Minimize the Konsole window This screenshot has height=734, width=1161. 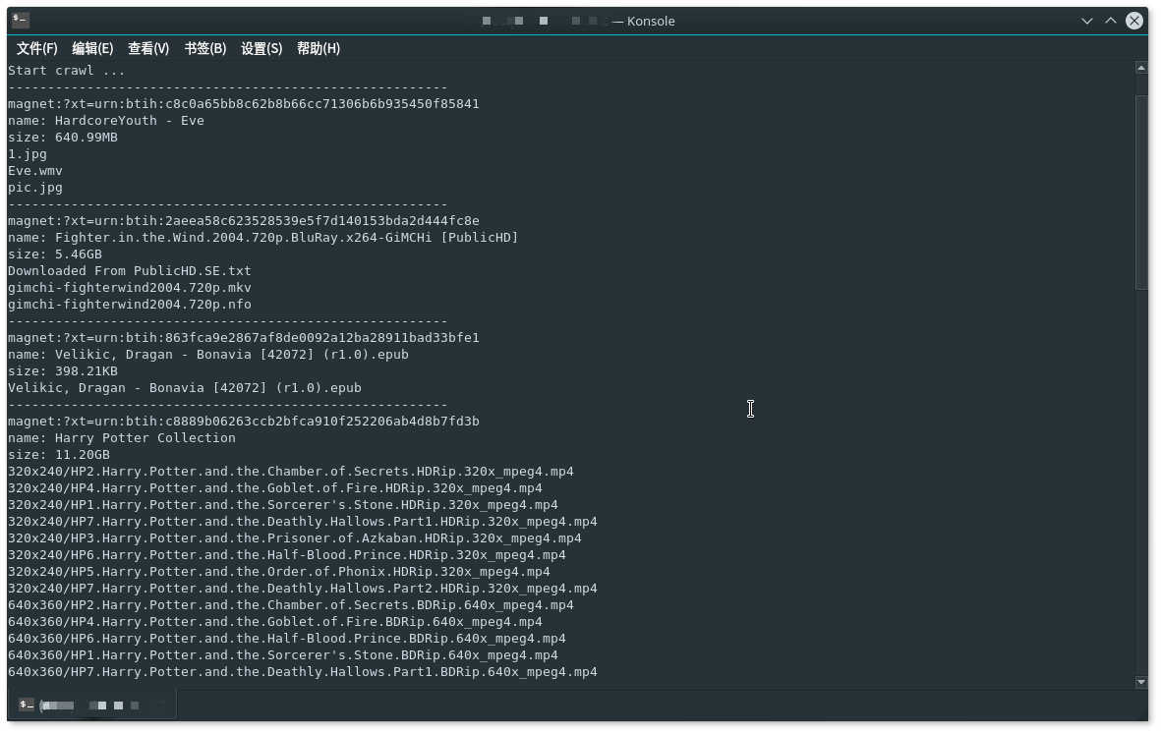click(x=1086, y=21)
